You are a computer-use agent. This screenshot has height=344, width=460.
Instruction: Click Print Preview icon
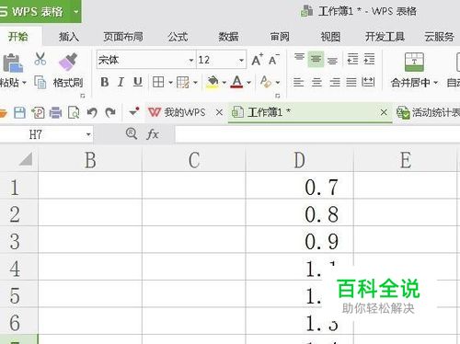tap(74, 112)
